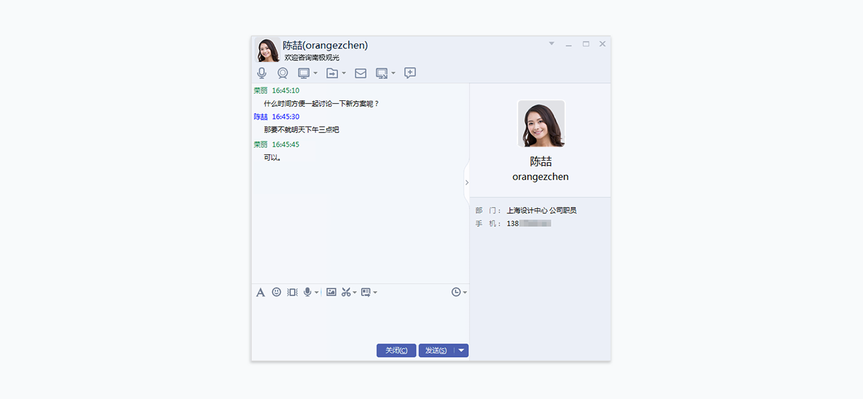
Task: Send a window shake nudge
Action: (x=292, y=292)
